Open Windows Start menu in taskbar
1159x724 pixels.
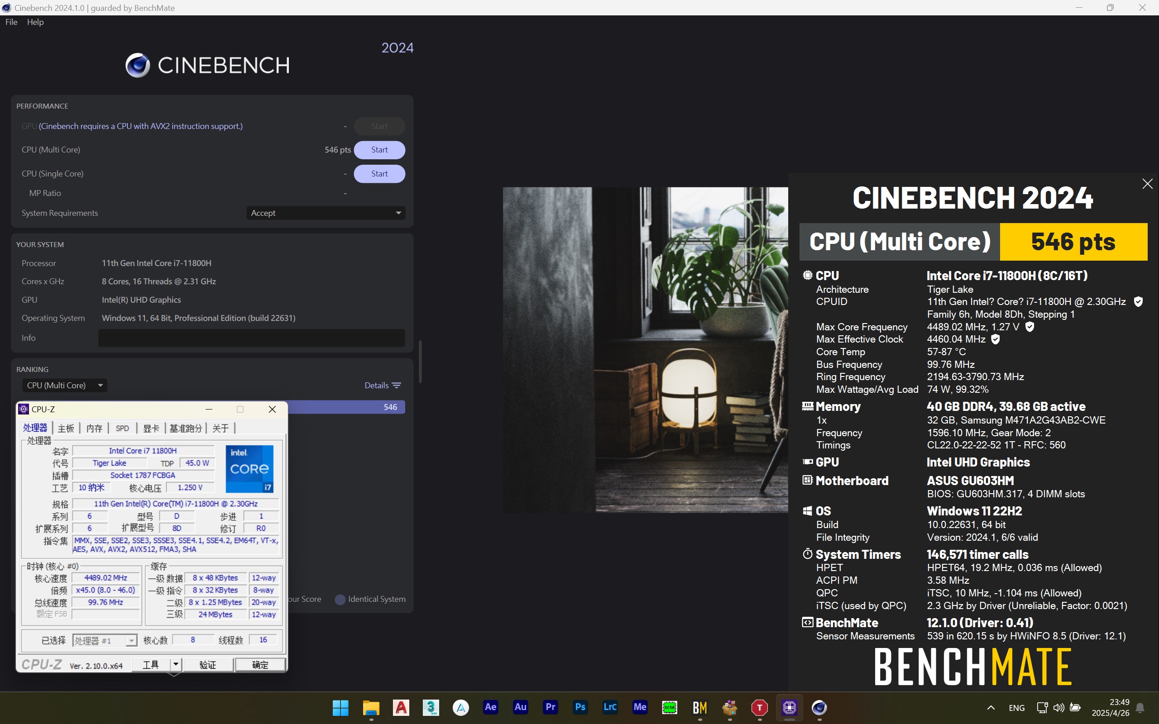(340, 707)
